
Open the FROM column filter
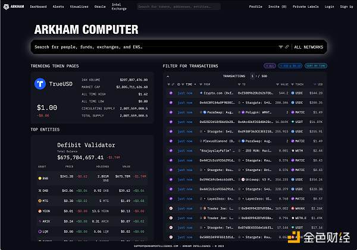pyautogui.click(x=201, y=84)
